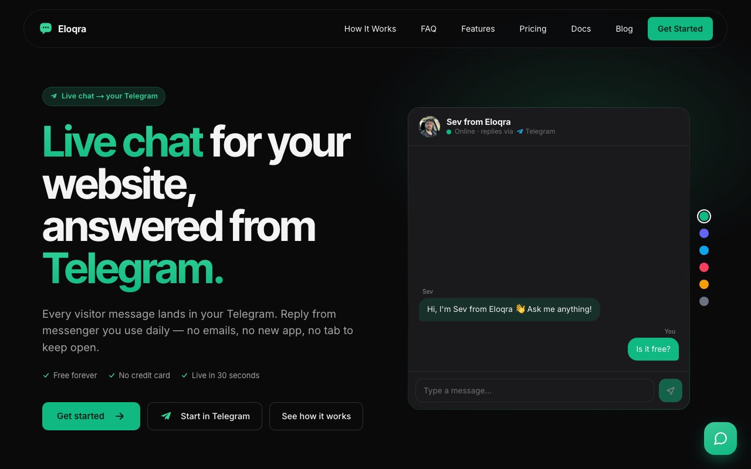This screenshot has width=751, height=469.
Task: Open Features in the navigation bar
Action: tap(478, 29)
